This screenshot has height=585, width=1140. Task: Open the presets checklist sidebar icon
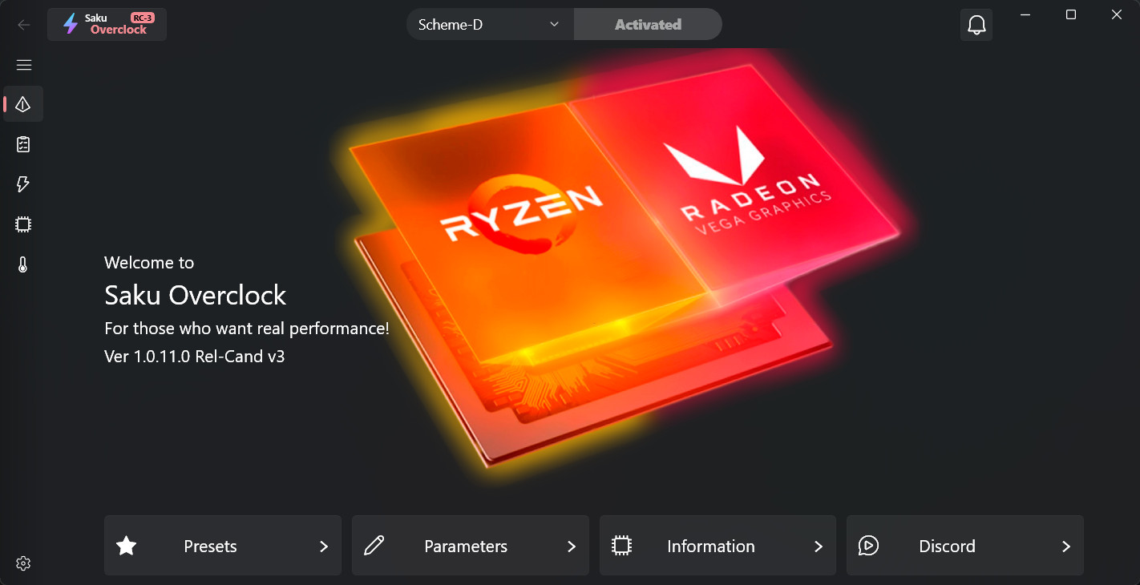pos(23,144)
